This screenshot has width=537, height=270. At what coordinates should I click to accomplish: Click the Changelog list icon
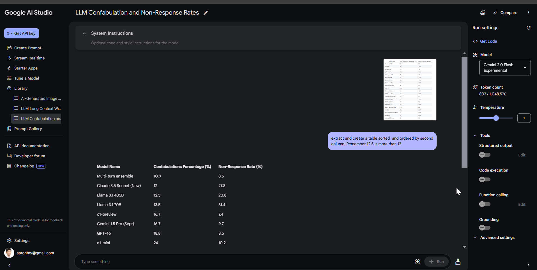pyautogui.click(x=9, y=166)
